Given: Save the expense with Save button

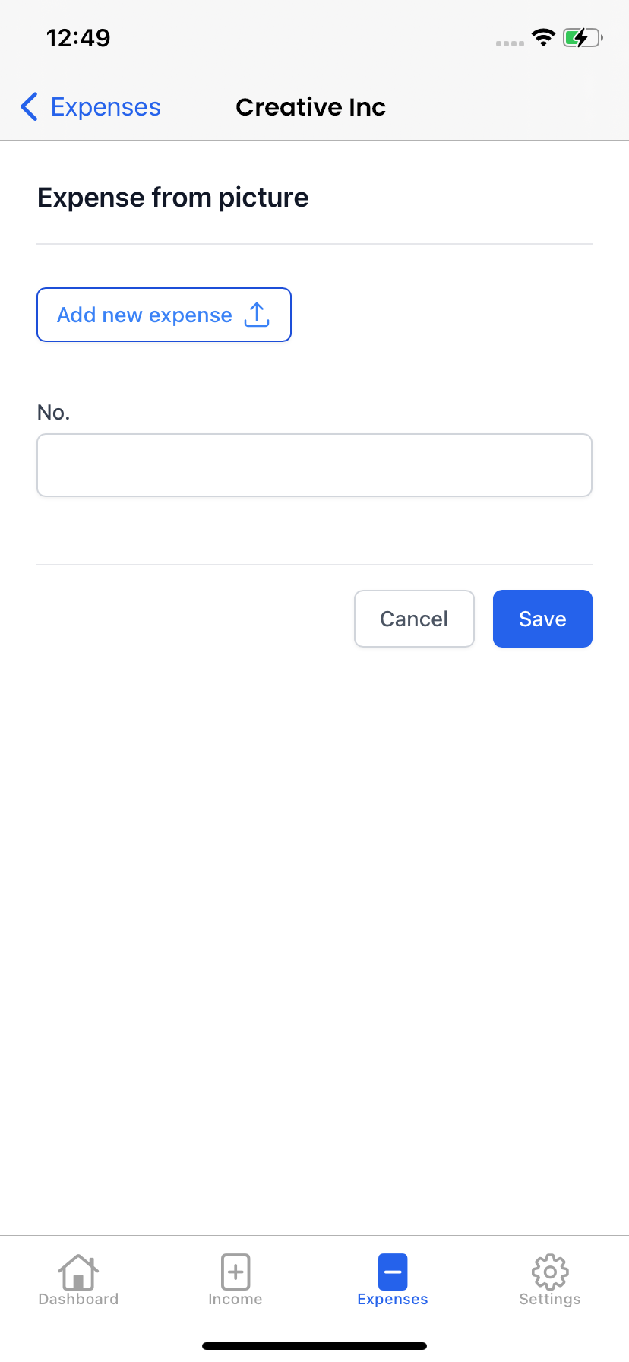Looking at the screenshot, I should click(x=542, y=619).
